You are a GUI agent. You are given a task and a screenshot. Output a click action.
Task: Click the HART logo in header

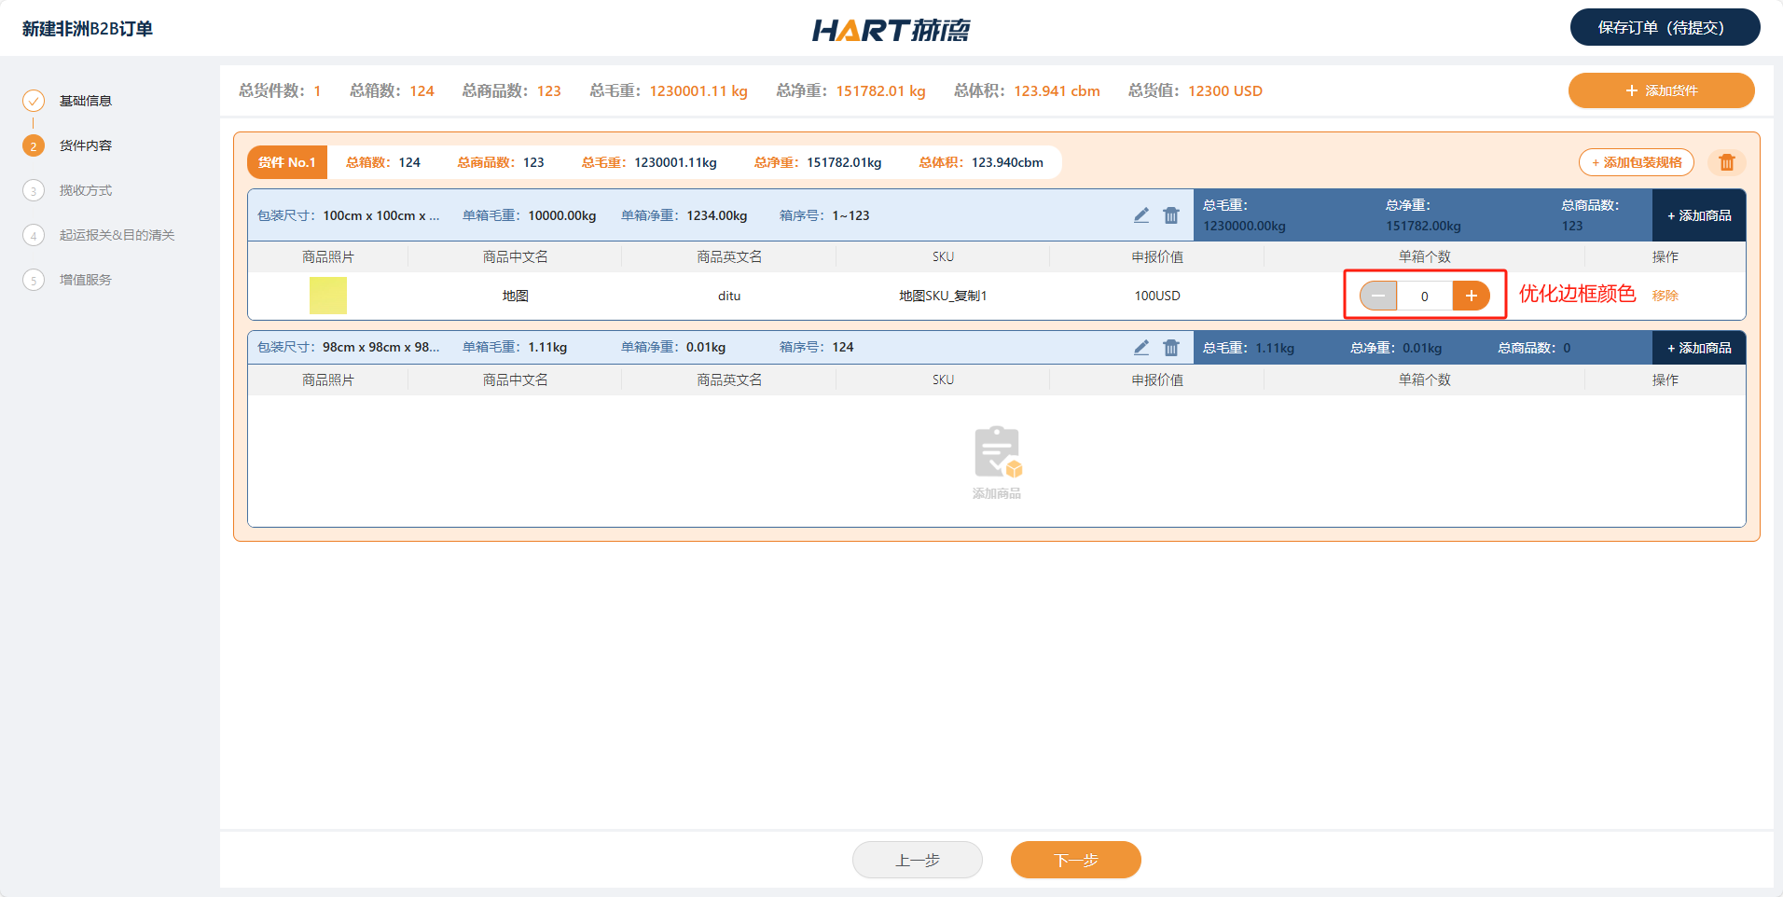(x=891, y=30)
